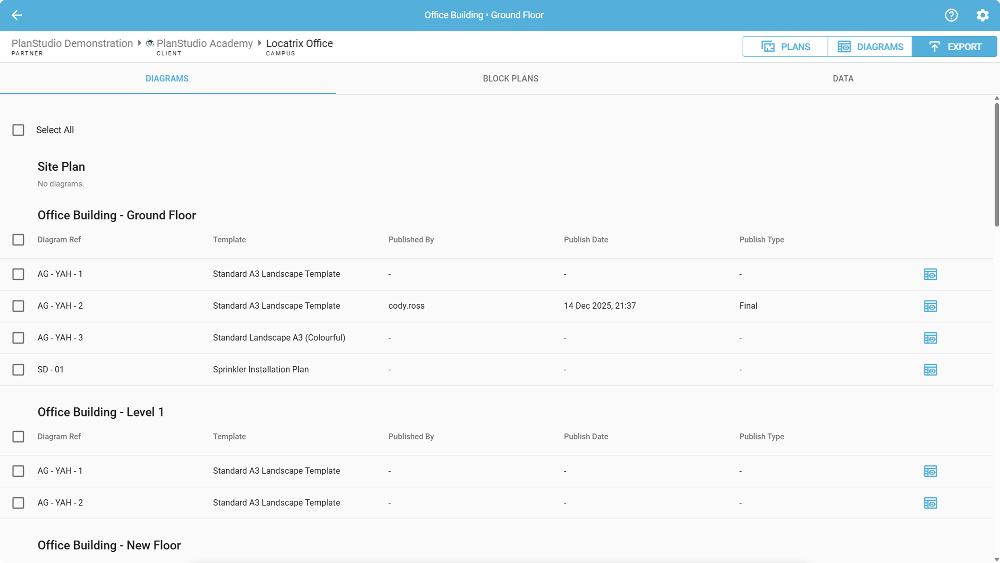
Task: Tick the Select All checkbox
Action: (x=18, y=130)
